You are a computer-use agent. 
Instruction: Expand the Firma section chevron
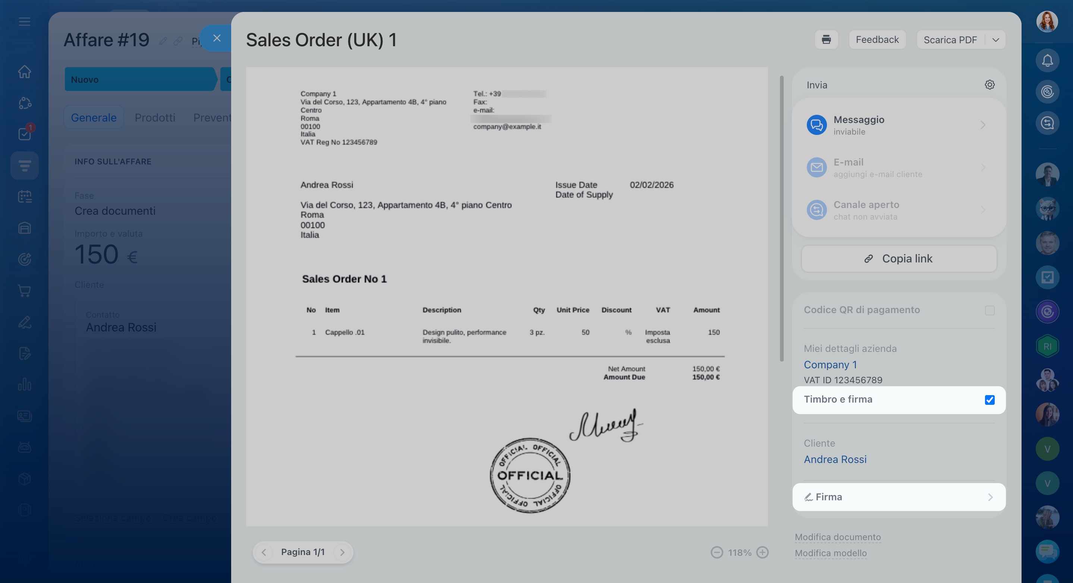click(x=990, y=497)
